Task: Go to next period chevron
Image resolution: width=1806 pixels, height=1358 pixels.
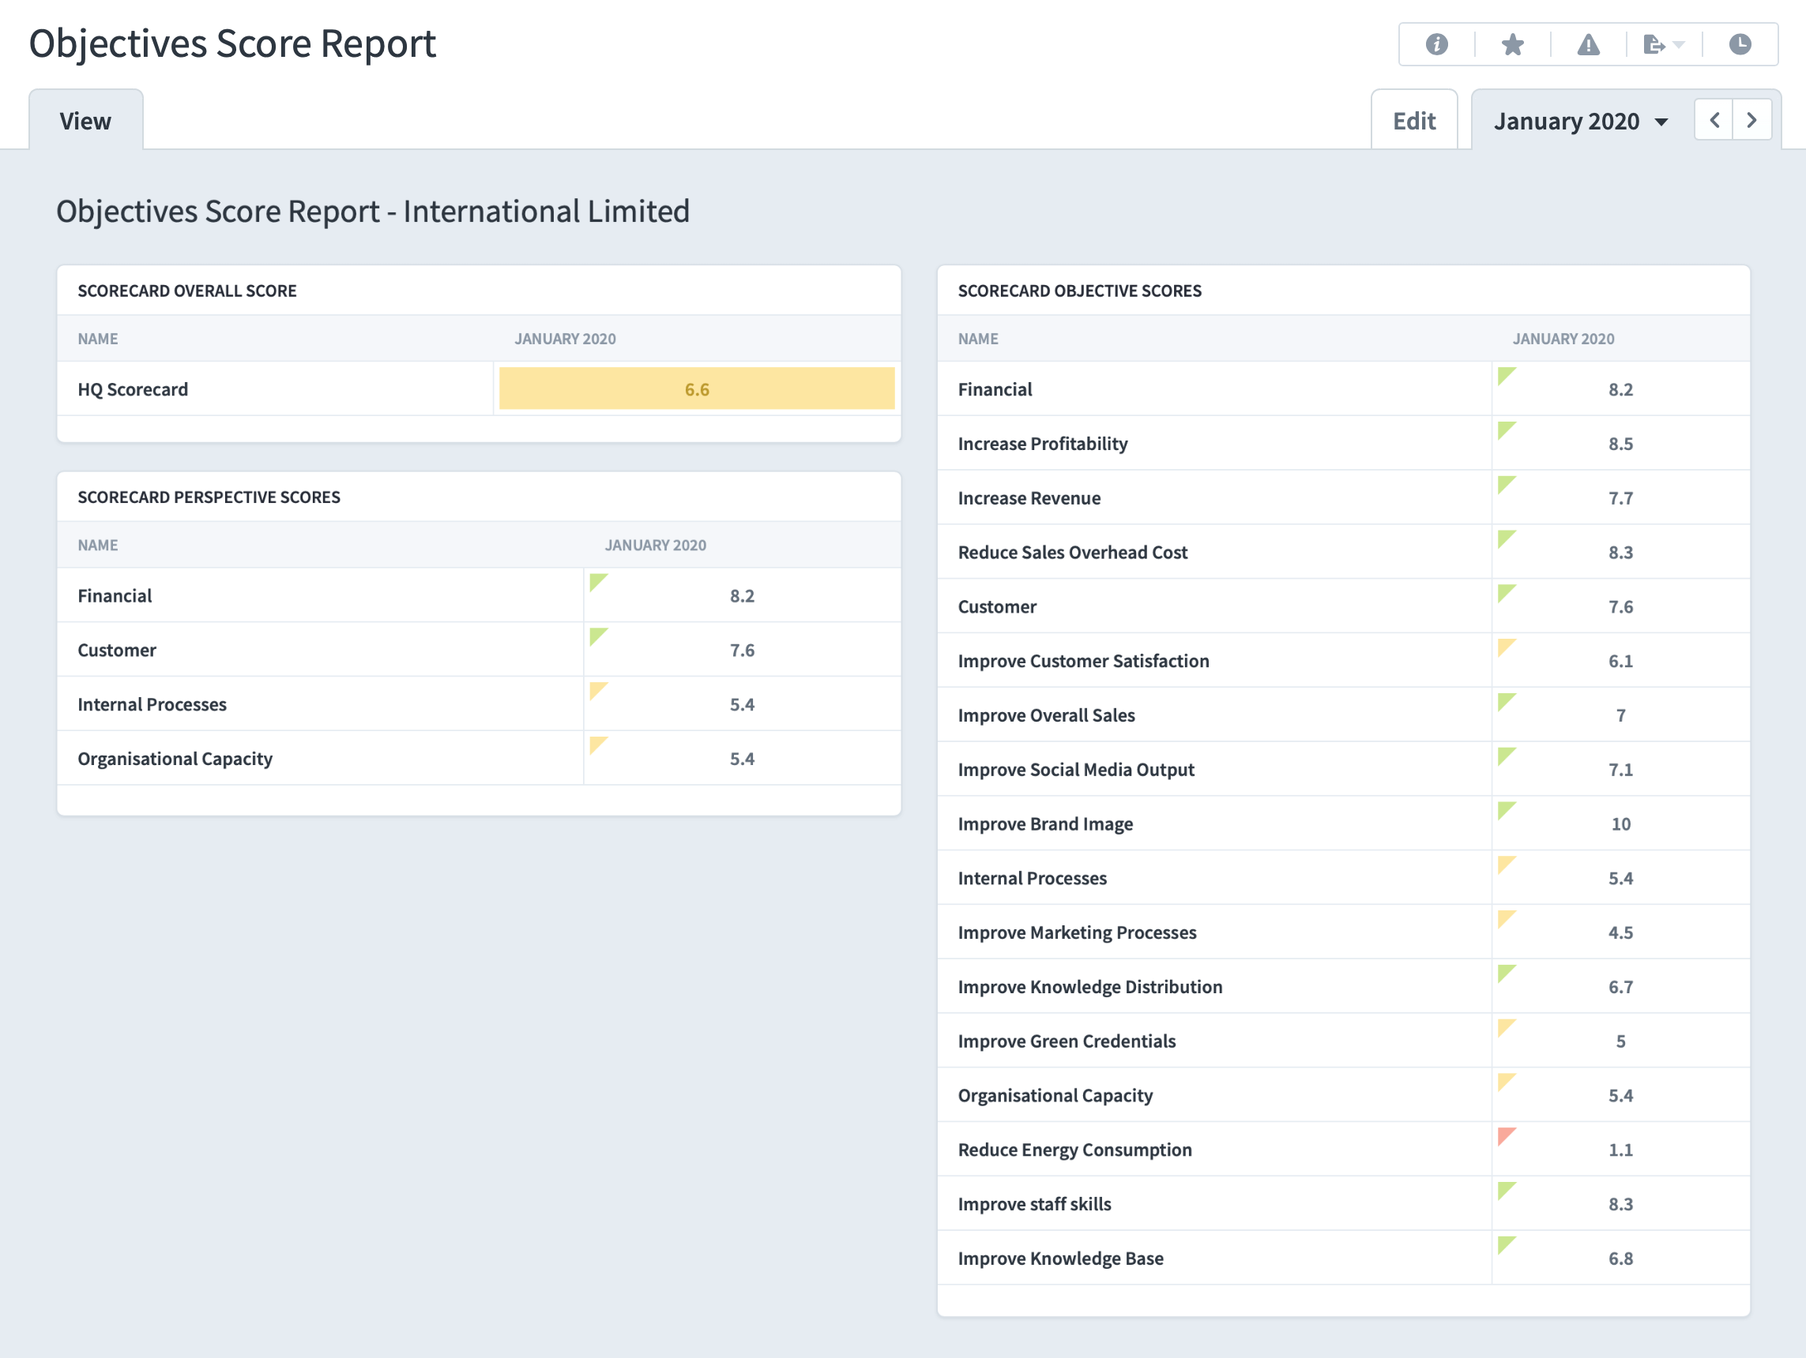Action: 1752,121
